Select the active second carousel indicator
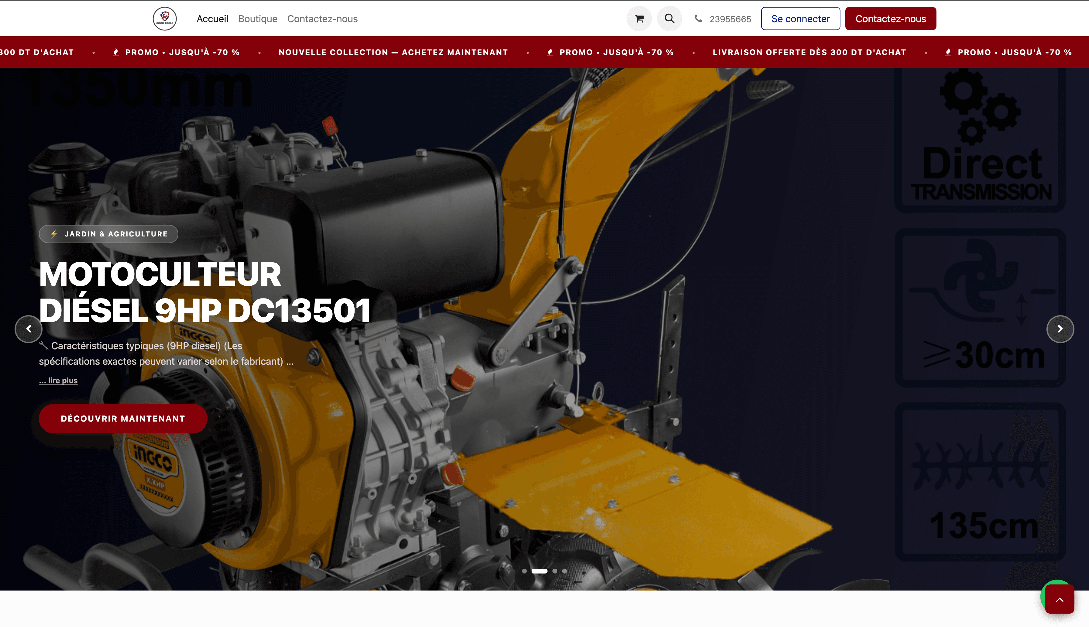 coord(539,571)
